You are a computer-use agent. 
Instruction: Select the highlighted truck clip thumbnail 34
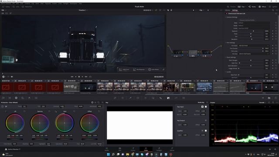pos(254,87)
